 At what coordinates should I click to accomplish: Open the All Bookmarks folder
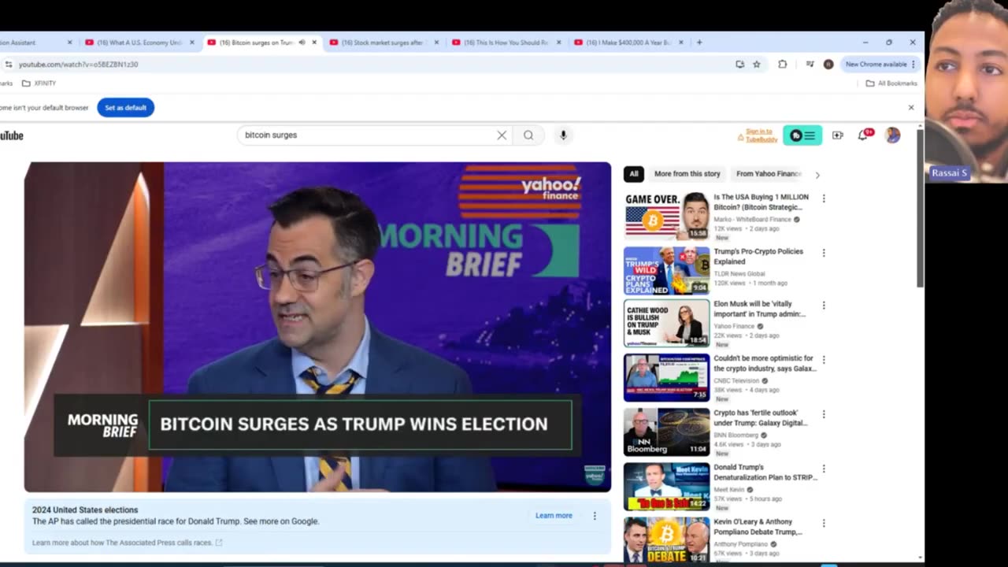(x=891, y=83)
